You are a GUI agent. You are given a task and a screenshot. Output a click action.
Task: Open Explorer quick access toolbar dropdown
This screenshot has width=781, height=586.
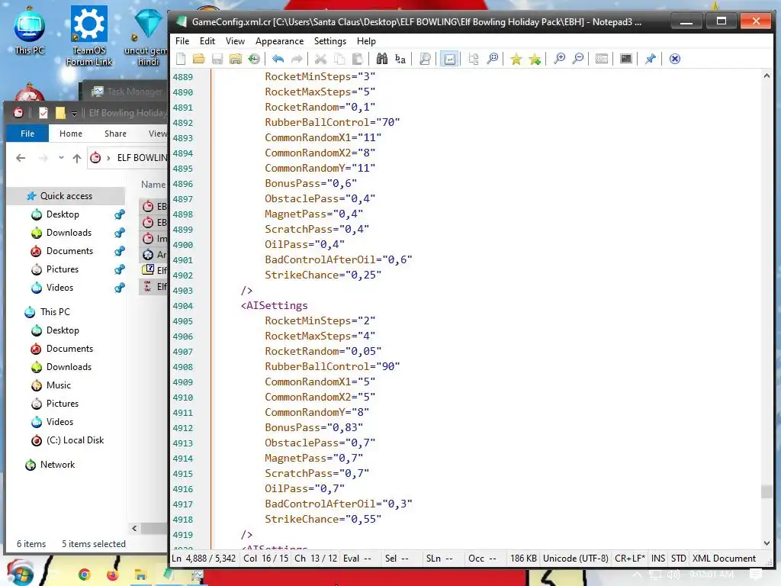coord(74,114)
